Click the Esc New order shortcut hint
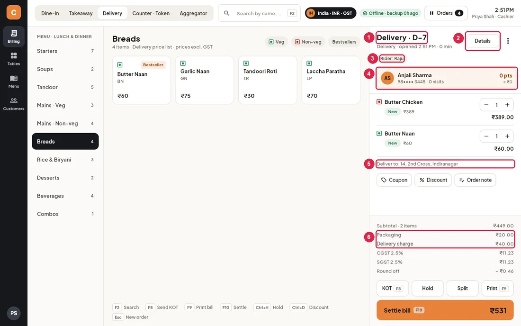This screenshot has height=326, width=521. coord(130,317)
